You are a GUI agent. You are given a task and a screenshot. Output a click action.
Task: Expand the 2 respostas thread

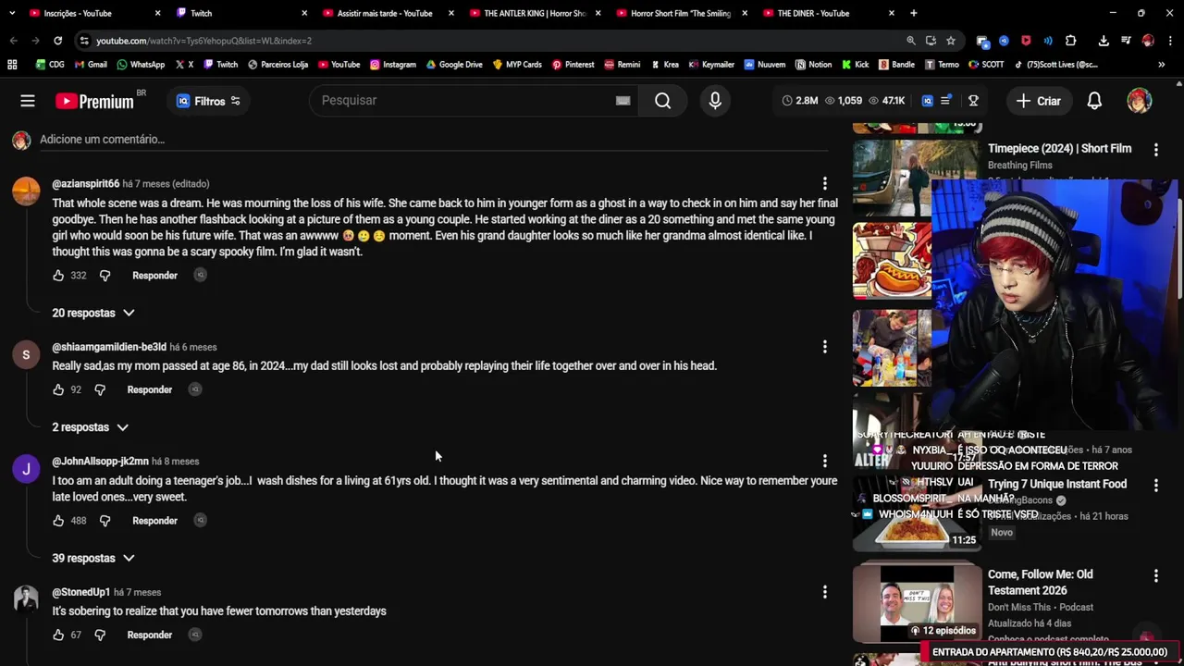click(90, 427)
